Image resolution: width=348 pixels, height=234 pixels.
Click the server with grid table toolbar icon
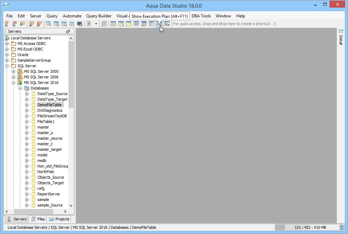(22, 24)
